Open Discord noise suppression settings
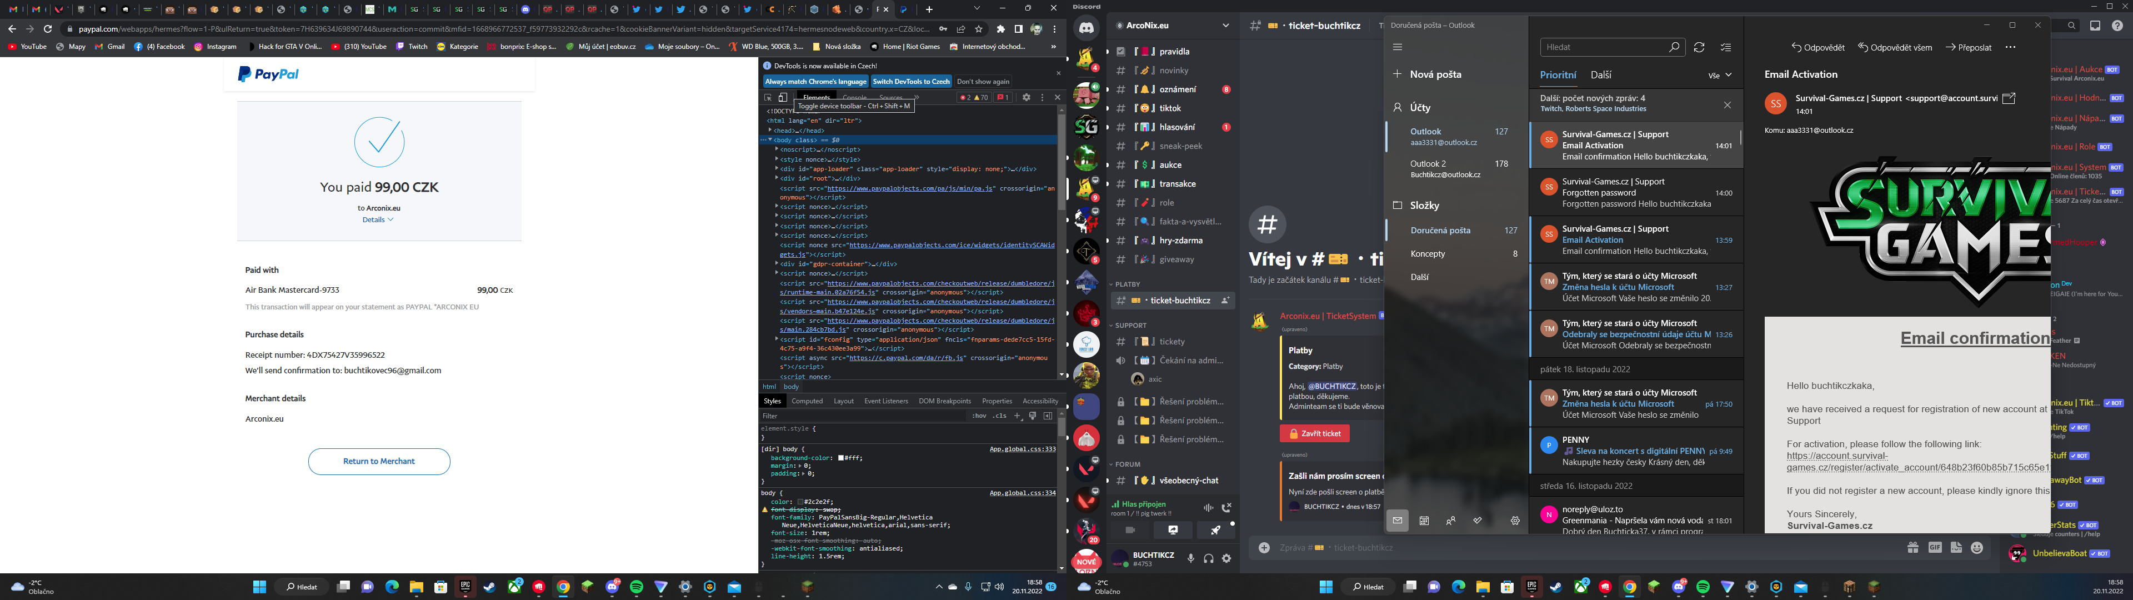This screenshot has height=600, width=2133. coord(1208,507)
